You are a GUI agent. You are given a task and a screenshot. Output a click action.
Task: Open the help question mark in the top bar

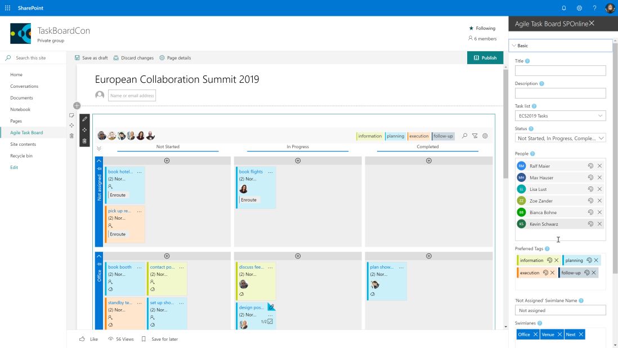tap(595, 8)
